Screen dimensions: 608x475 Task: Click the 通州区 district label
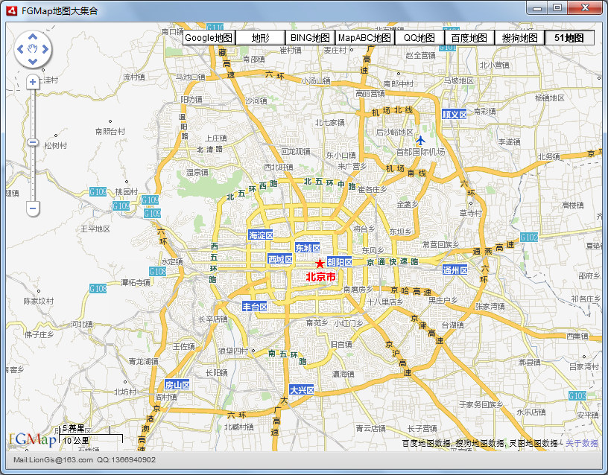point(455,270)
